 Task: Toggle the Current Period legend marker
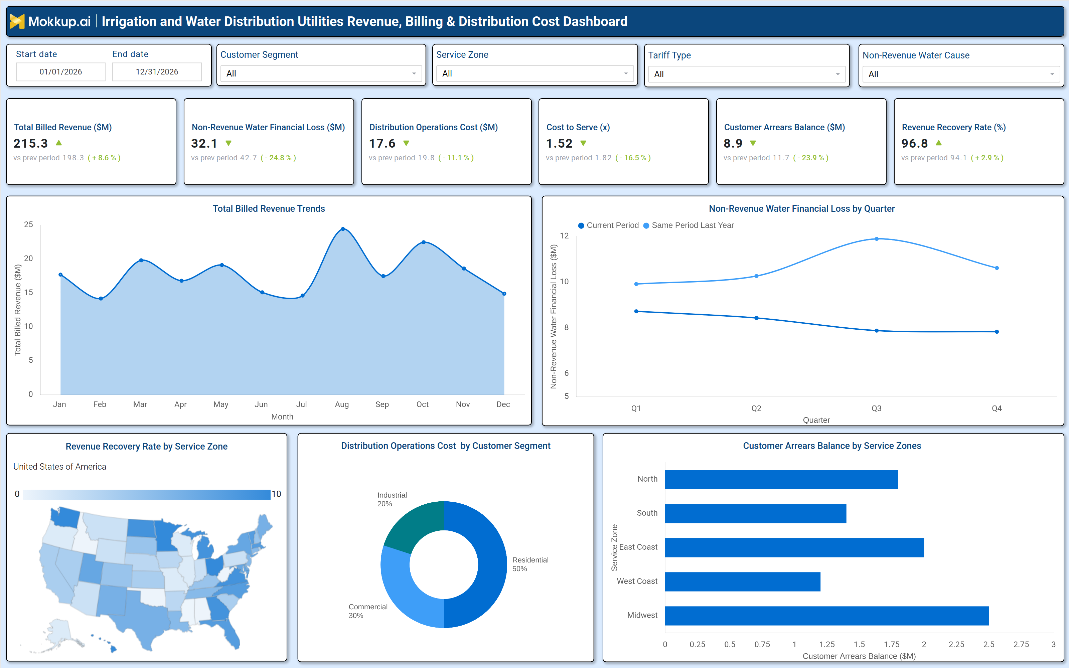581,225
